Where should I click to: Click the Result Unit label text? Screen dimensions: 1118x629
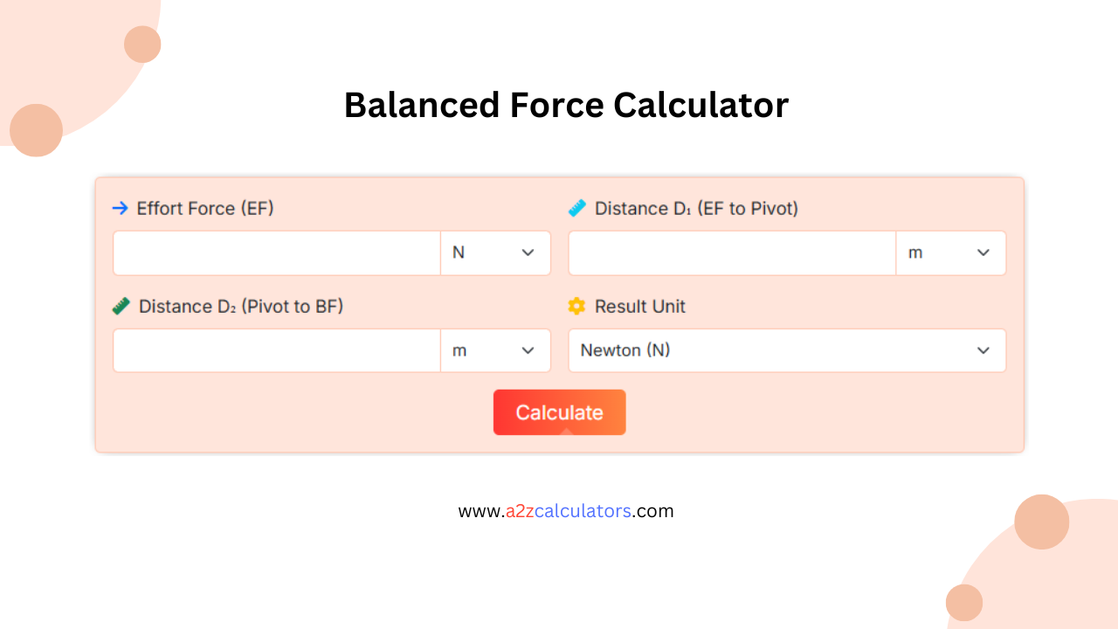coord(640,306)
